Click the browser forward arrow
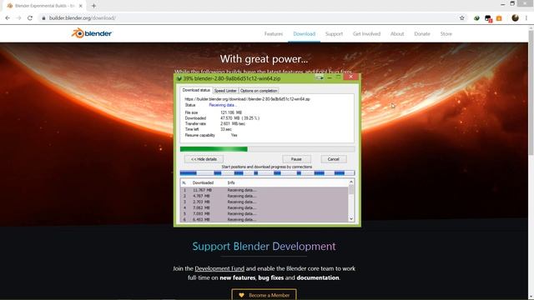534x300 pixels. [x=18, y=18]
